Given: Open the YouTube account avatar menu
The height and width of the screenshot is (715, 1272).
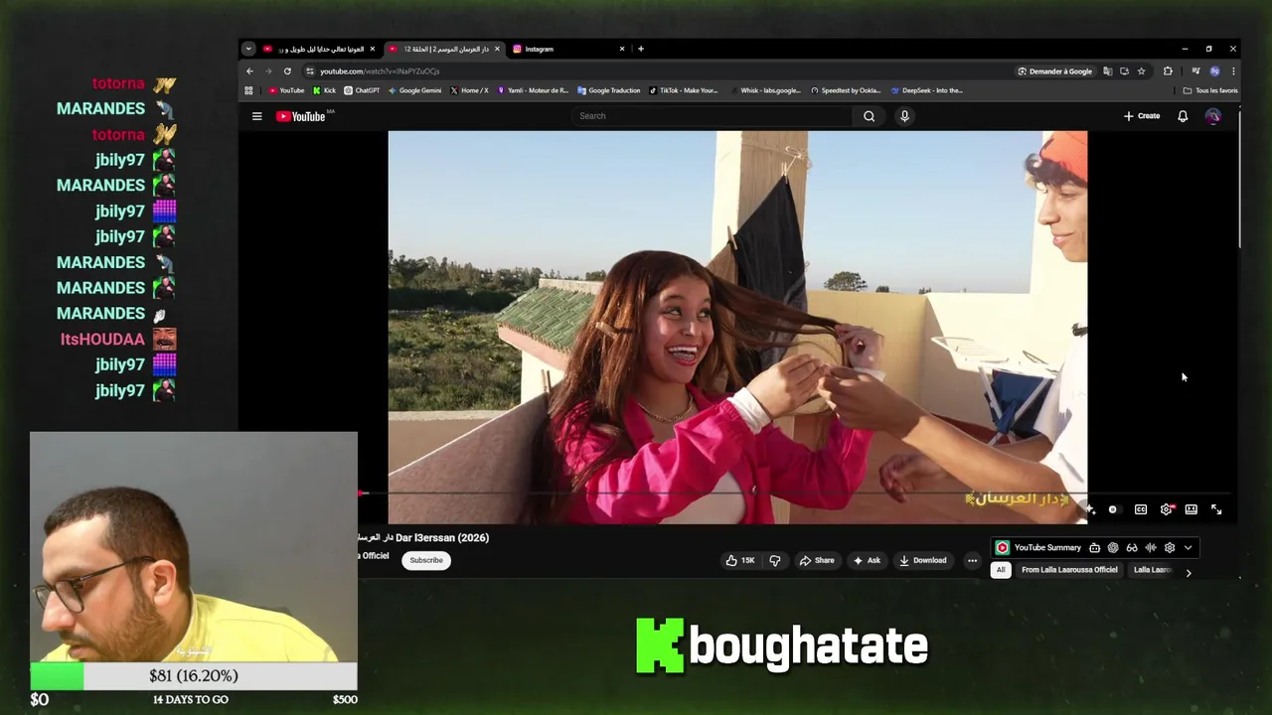Looking at the screenshot, I should point(1212,116).
